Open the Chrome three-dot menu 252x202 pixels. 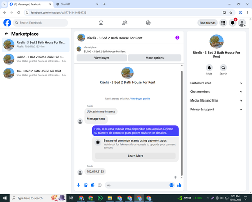coord(248,13)
